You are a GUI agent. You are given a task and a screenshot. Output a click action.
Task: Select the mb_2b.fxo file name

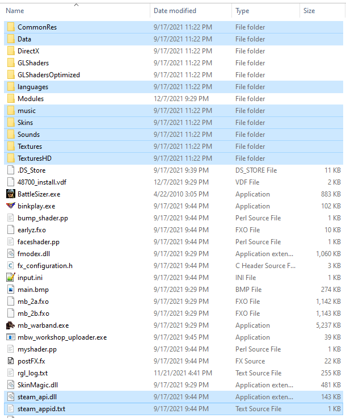pos(33,313)
